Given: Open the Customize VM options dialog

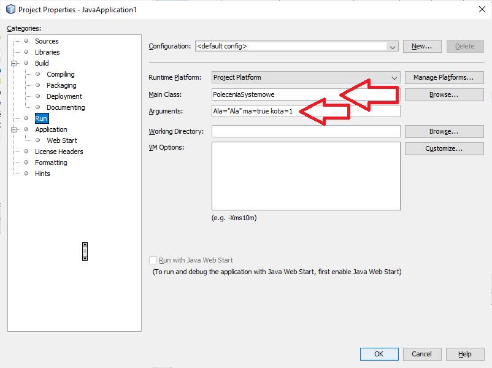Looking at the screenshot, I should click(x=444, y=149).
